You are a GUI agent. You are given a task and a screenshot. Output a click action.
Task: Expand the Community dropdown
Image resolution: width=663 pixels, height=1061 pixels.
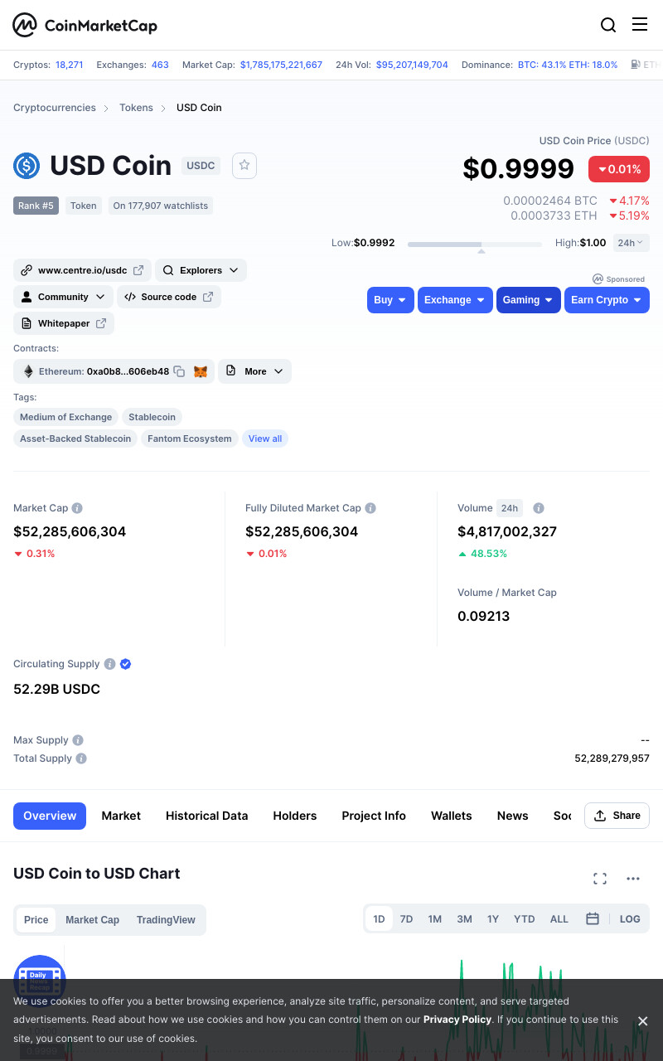click(x=63, y=297)
